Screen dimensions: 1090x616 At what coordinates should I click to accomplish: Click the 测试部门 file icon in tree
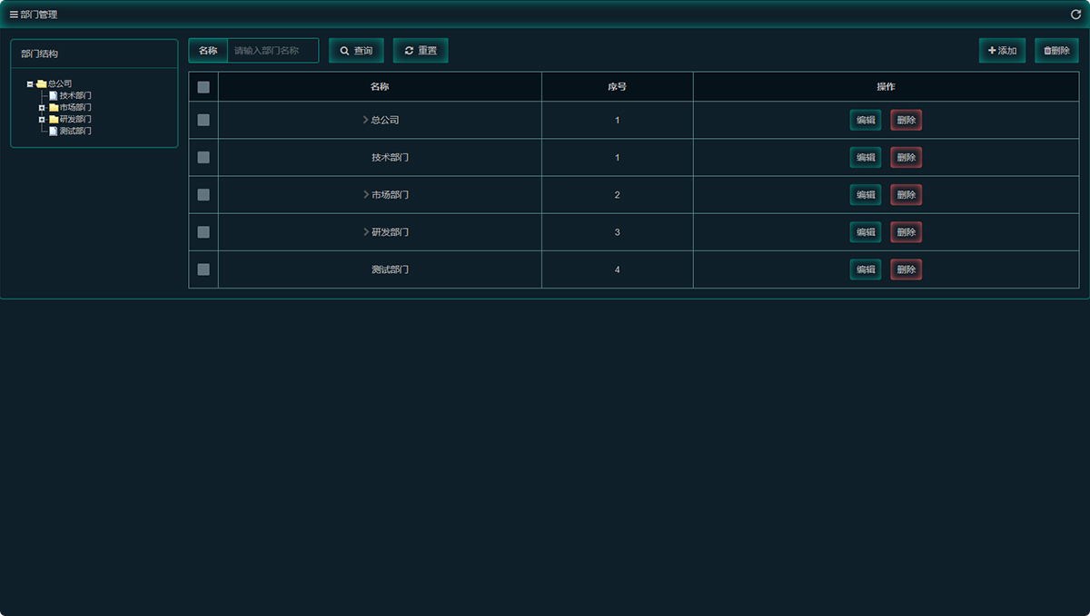pos(53,131)
